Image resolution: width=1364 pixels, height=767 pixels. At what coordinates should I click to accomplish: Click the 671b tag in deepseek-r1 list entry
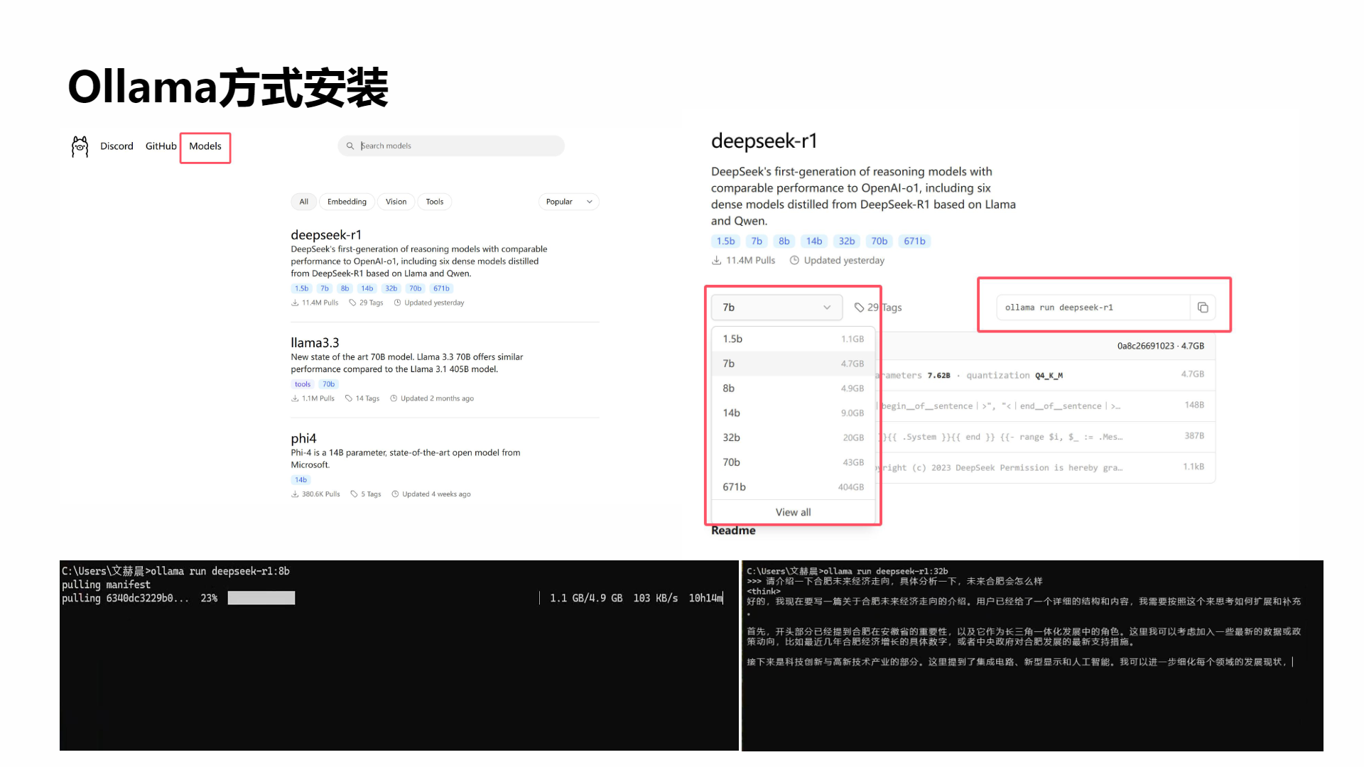pyautogui.click(x=441, y=288)
